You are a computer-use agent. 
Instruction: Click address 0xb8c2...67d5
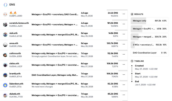pos(16,36)
